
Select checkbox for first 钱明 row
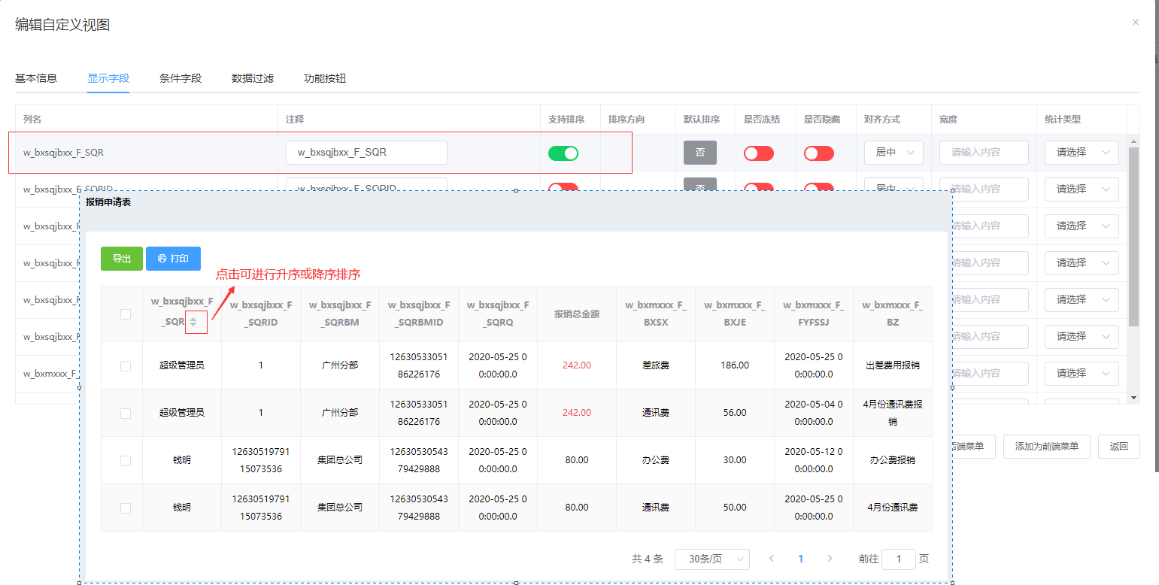click(x=126, y=460)
